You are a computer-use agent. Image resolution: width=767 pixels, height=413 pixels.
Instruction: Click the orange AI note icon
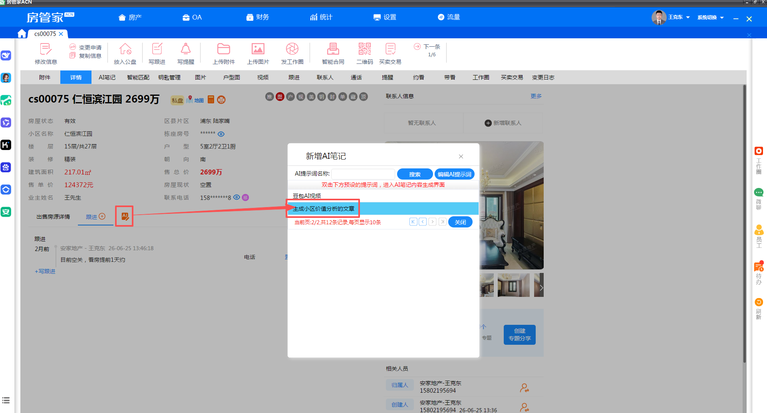point(125,216)
